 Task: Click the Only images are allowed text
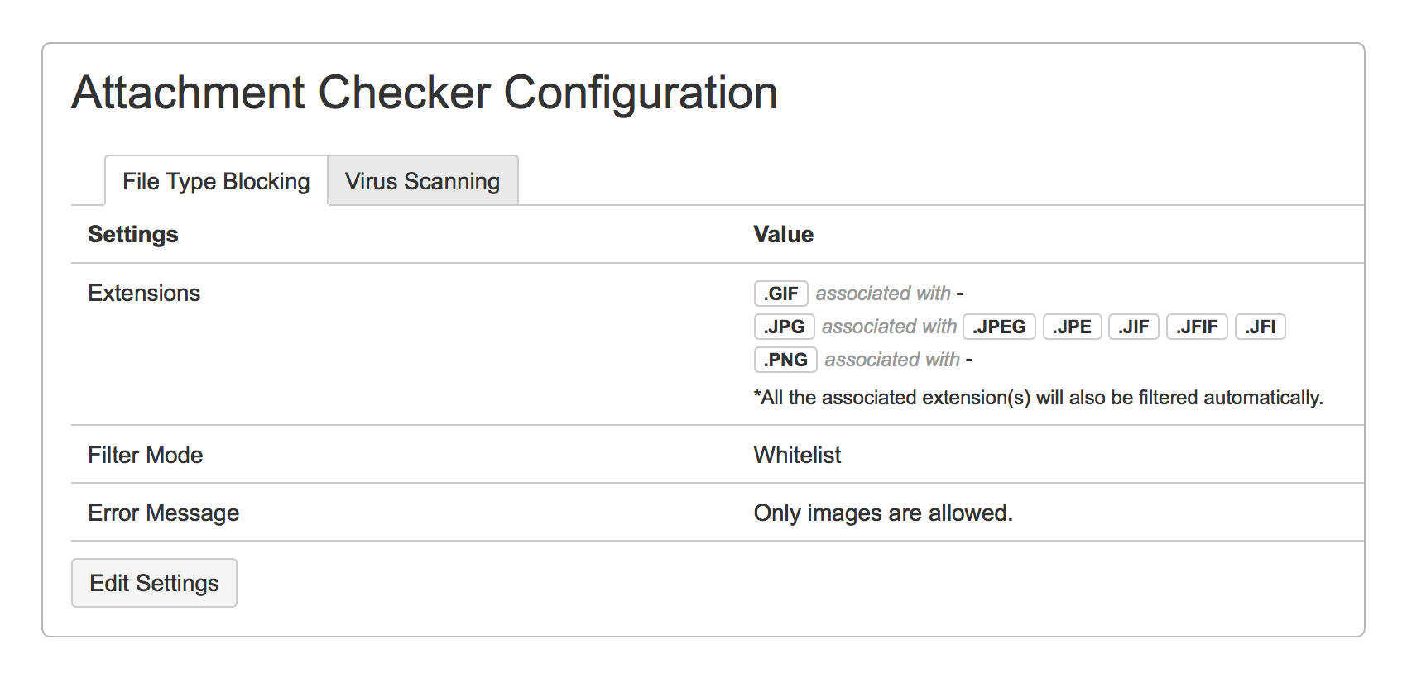pyautogui.click(x=882, y=513)
